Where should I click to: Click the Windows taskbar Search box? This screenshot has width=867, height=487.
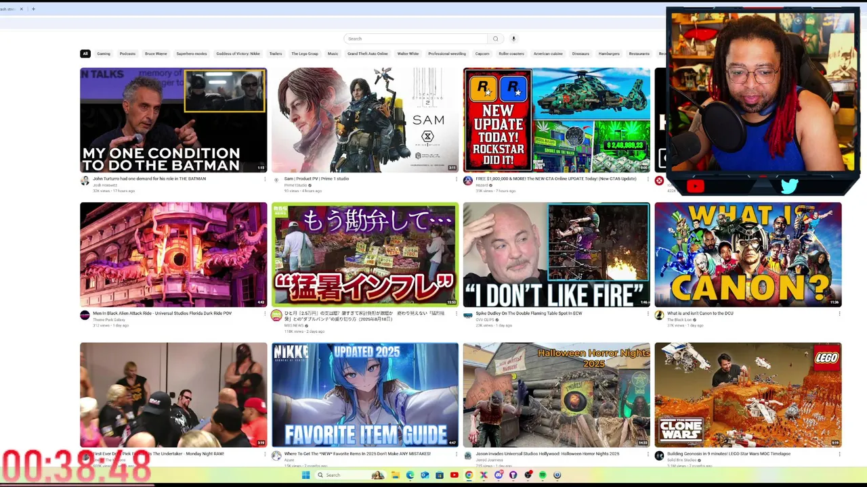[351, 475]
